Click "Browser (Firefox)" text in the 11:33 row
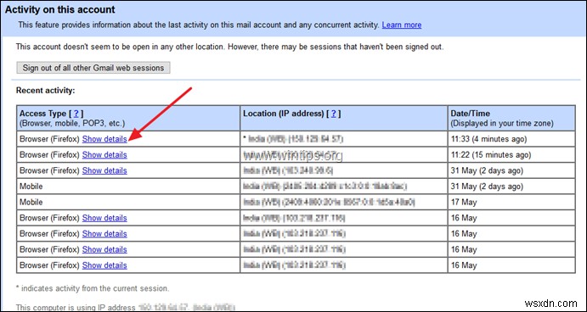The image size is (587, 312). coord(49,139)
